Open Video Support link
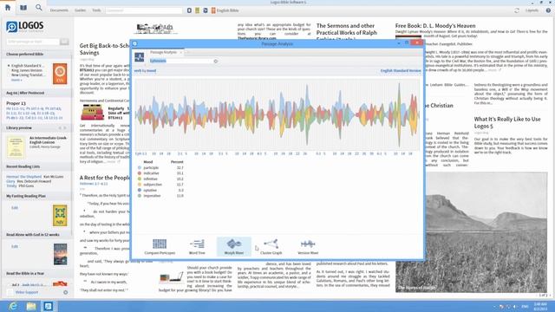Screen dimensions: 555x312 [x=27, y=292]
